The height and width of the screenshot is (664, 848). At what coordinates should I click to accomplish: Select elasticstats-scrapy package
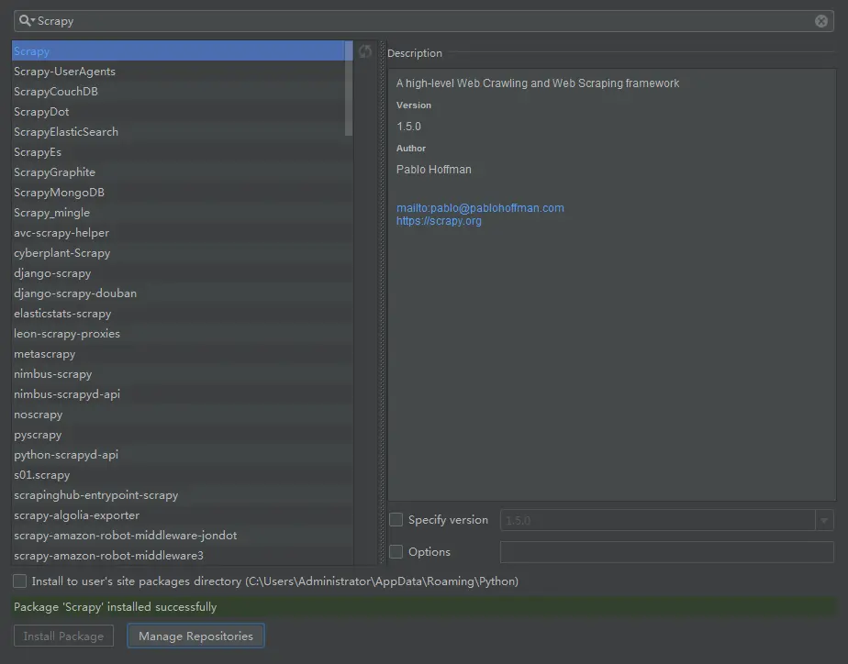click(x=183, y=314)
